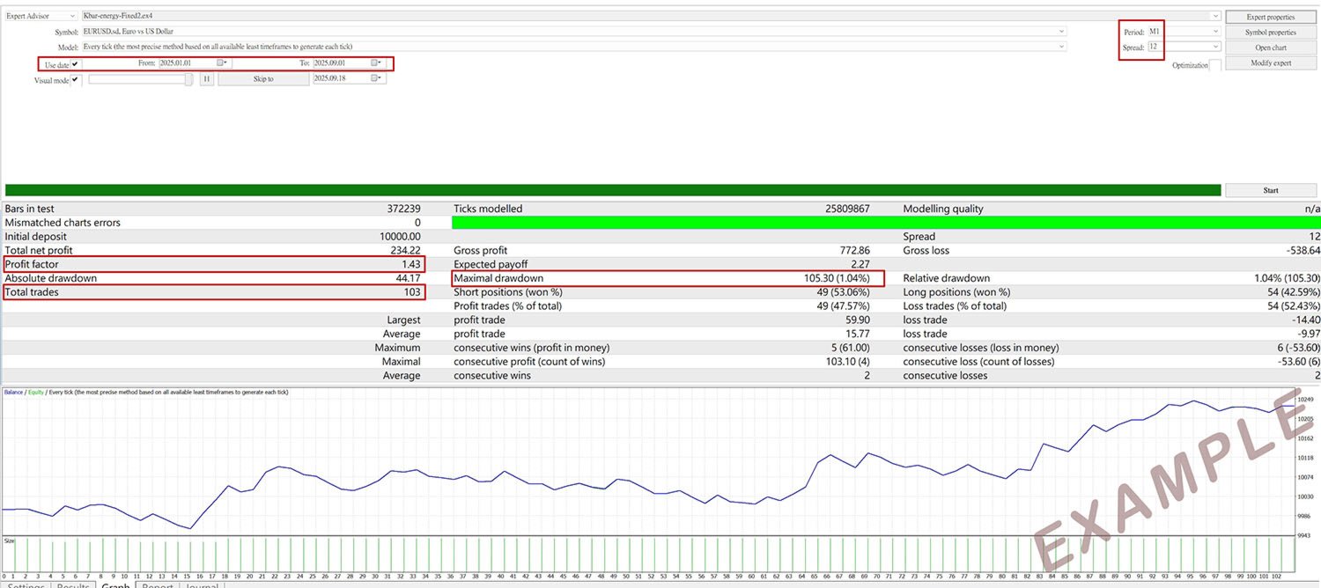The width and height of the screenshot is (1321, 588).
Task: Start the strategy test
Action: point(1271,190)
